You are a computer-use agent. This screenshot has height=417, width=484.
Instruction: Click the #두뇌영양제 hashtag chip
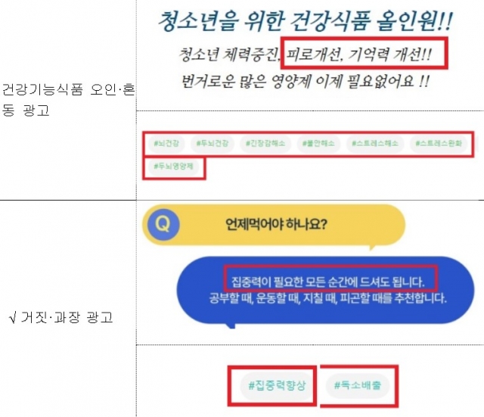coord(173,166)
